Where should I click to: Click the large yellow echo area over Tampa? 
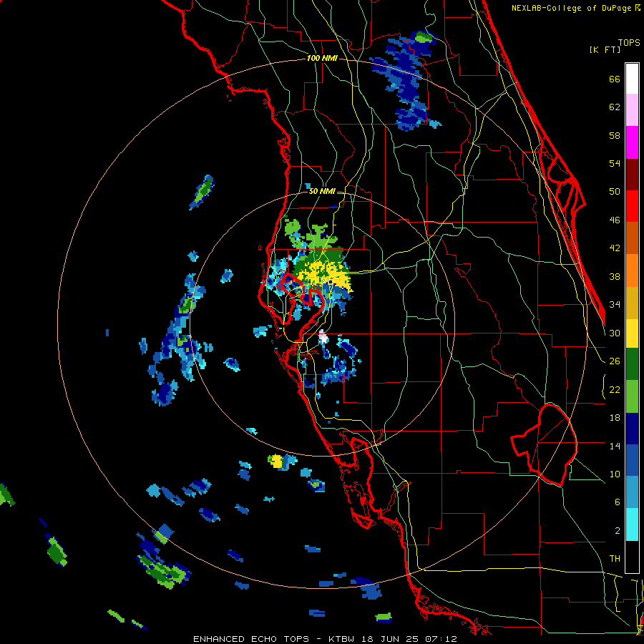click(x=324, y=276)
